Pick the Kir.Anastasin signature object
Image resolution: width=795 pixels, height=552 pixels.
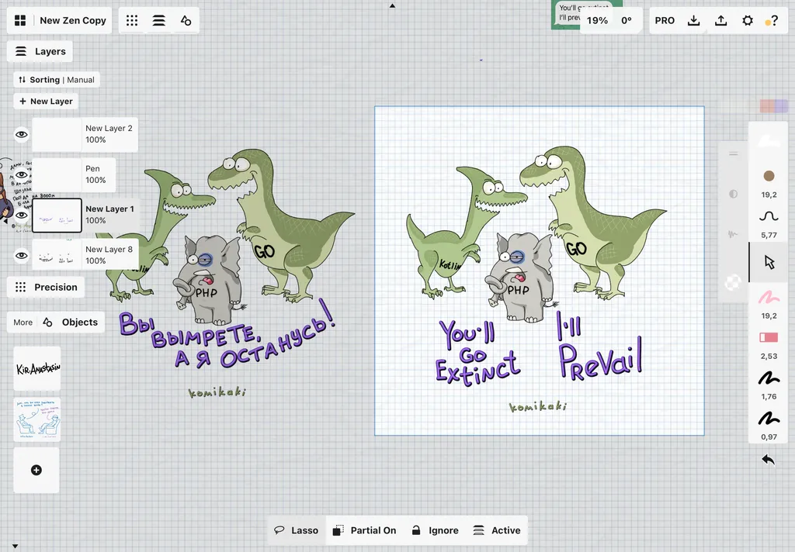click(37, 369)
